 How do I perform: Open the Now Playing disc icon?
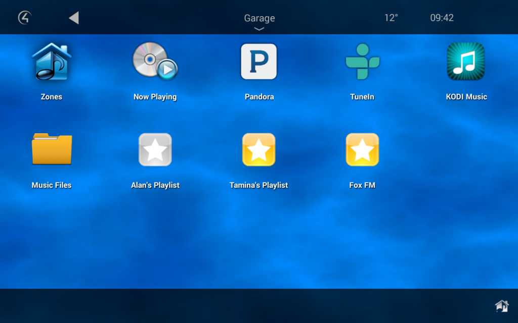pos(155,61)
